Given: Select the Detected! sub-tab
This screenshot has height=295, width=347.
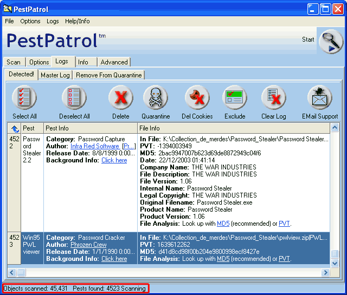Looking at the screenshot, I should point(22,74).
